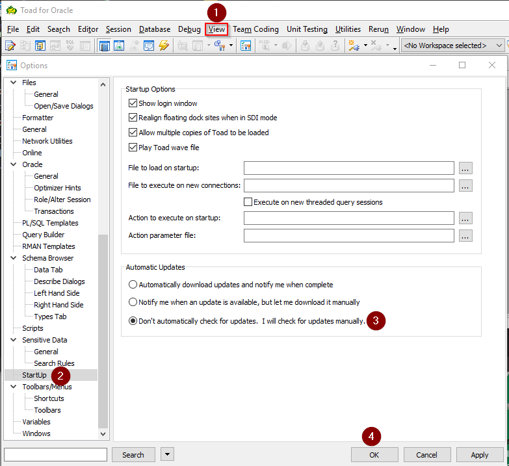Click the green flask window toolbar icon

coord(119,45)
